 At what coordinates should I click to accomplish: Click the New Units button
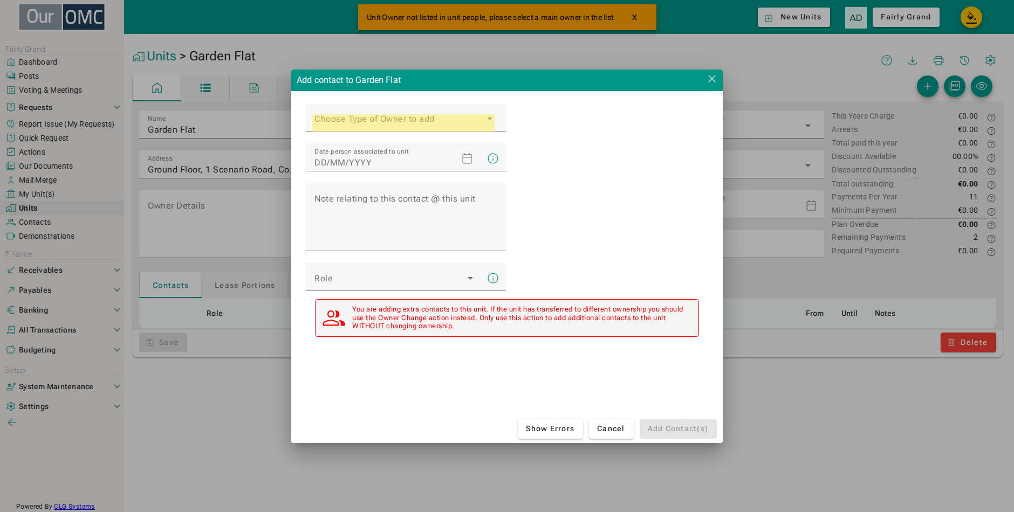793,17
